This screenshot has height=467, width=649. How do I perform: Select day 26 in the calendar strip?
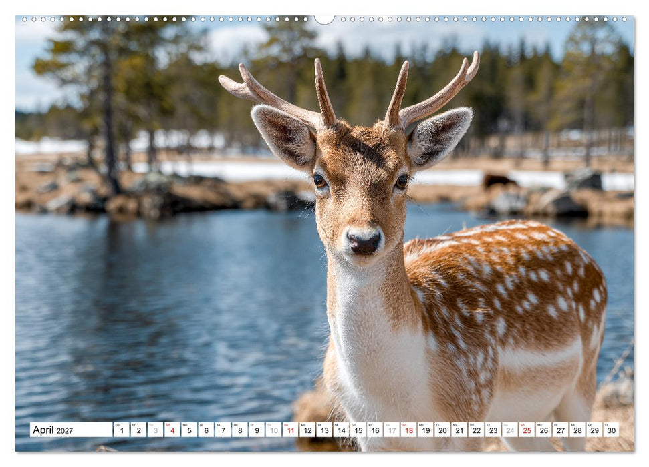click(544, 430)
